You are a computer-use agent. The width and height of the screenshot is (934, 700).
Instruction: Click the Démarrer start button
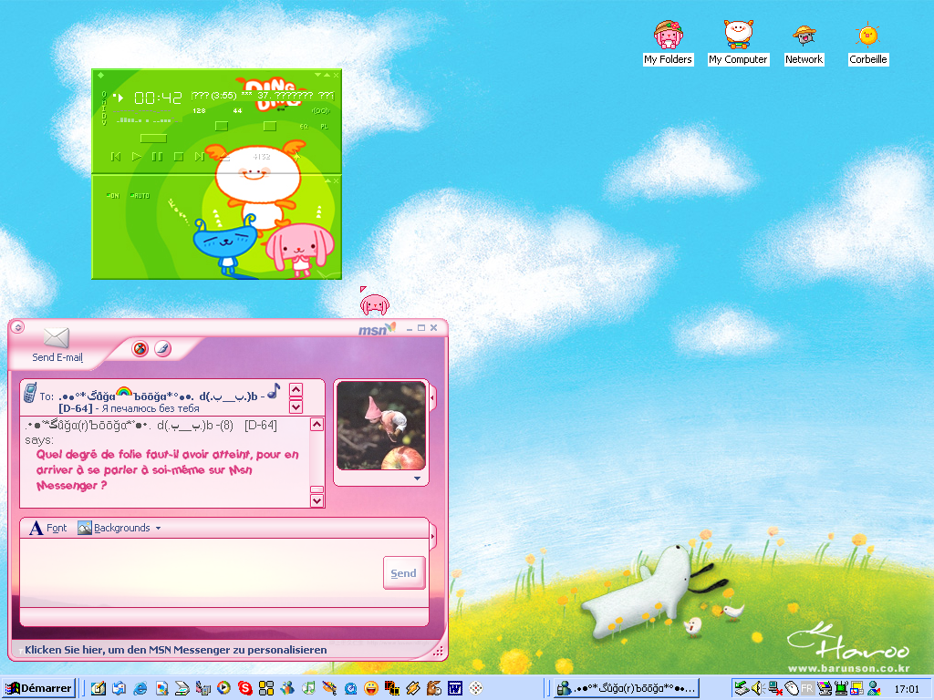click(x=39, y=688)
